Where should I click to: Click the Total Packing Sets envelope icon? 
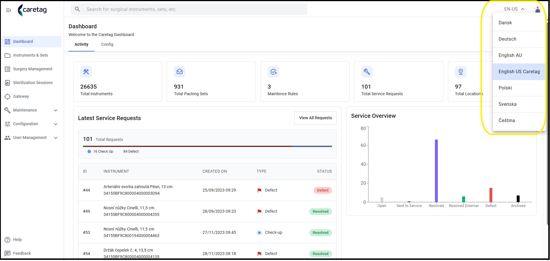[x=180, y=72]
